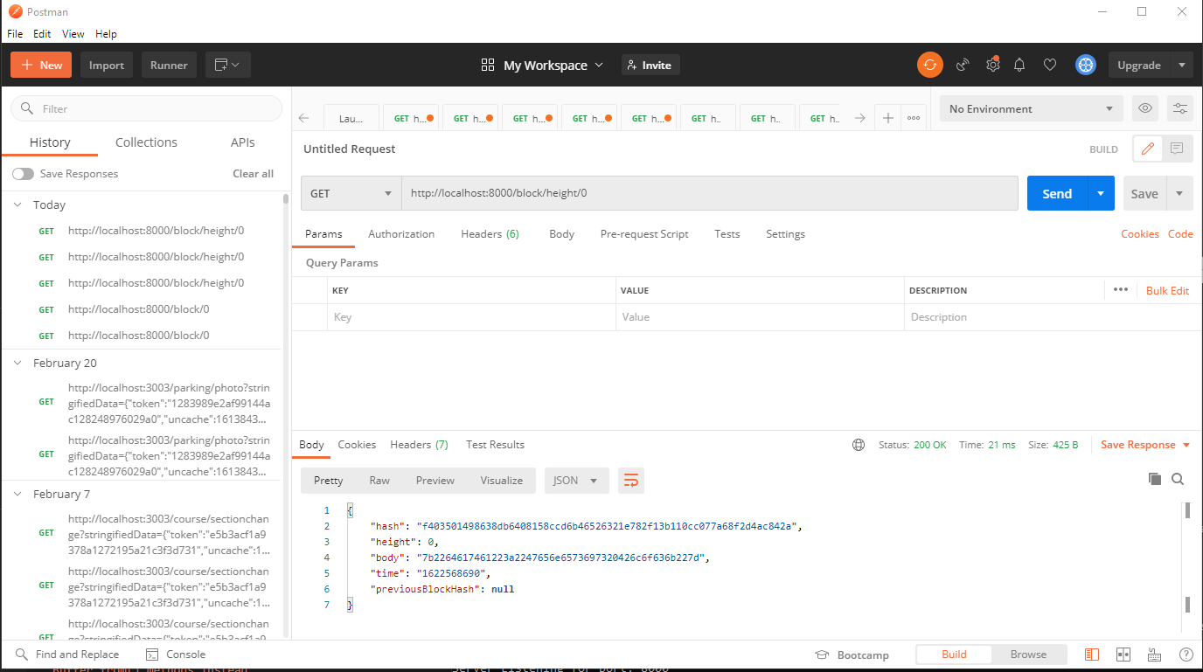Viewport: 1203px width, 672px height.
Task: Click the sync status icon
Action: (929, 65)
